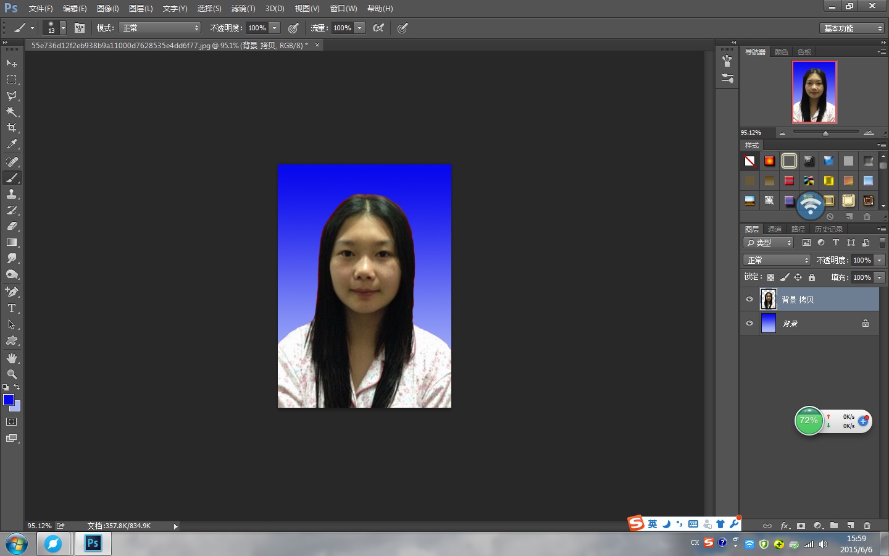Switch to the 通道 tab
The image size is (889, 556).
click(x=775, y=229)
